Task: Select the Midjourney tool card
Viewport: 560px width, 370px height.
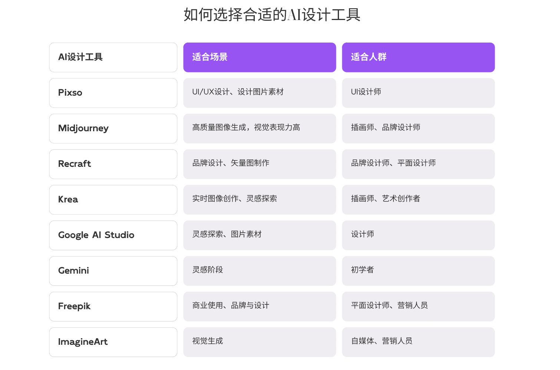Action: [x=113, y=128]
